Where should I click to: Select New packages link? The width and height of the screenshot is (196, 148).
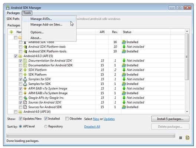pos(96,119)
